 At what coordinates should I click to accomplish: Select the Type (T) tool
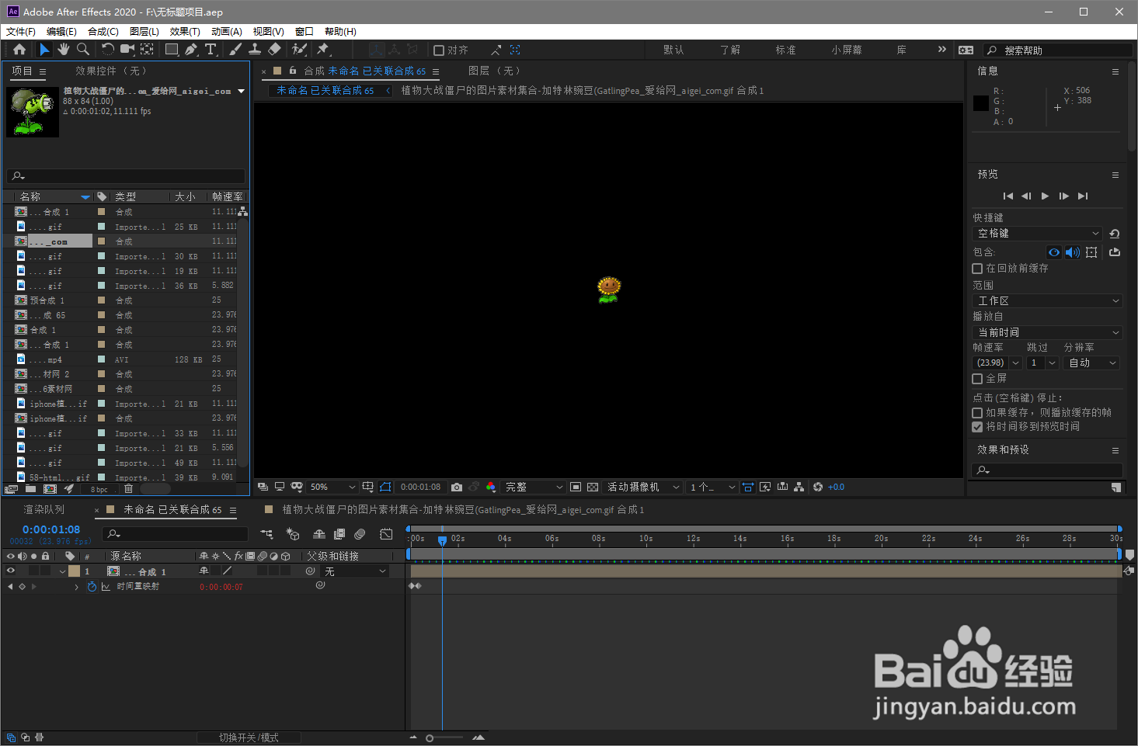click(211, 50)
